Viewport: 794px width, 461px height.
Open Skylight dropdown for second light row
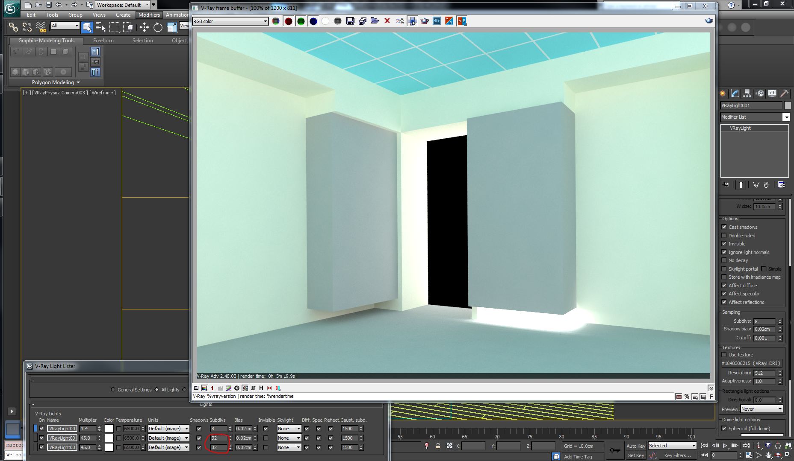[289, 438]
